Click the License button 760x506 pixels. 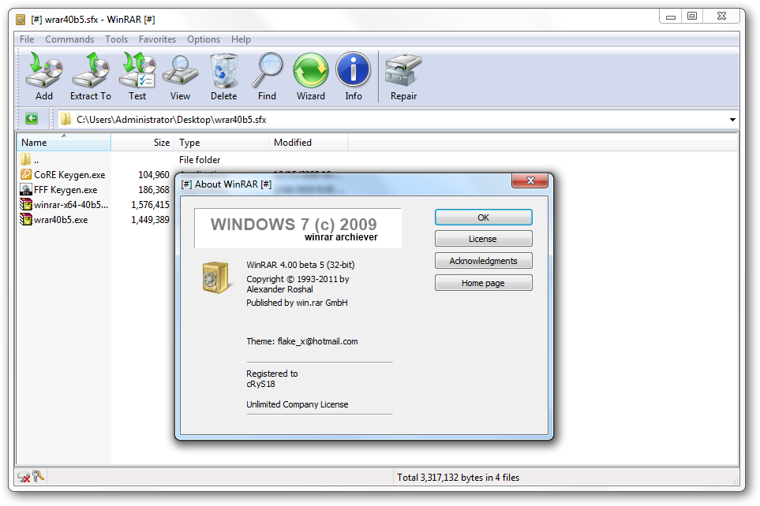click(x=483, y=239)
